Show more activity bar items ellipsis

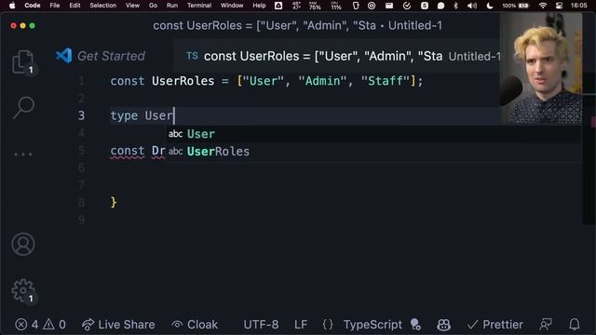(x=23, y=154)
